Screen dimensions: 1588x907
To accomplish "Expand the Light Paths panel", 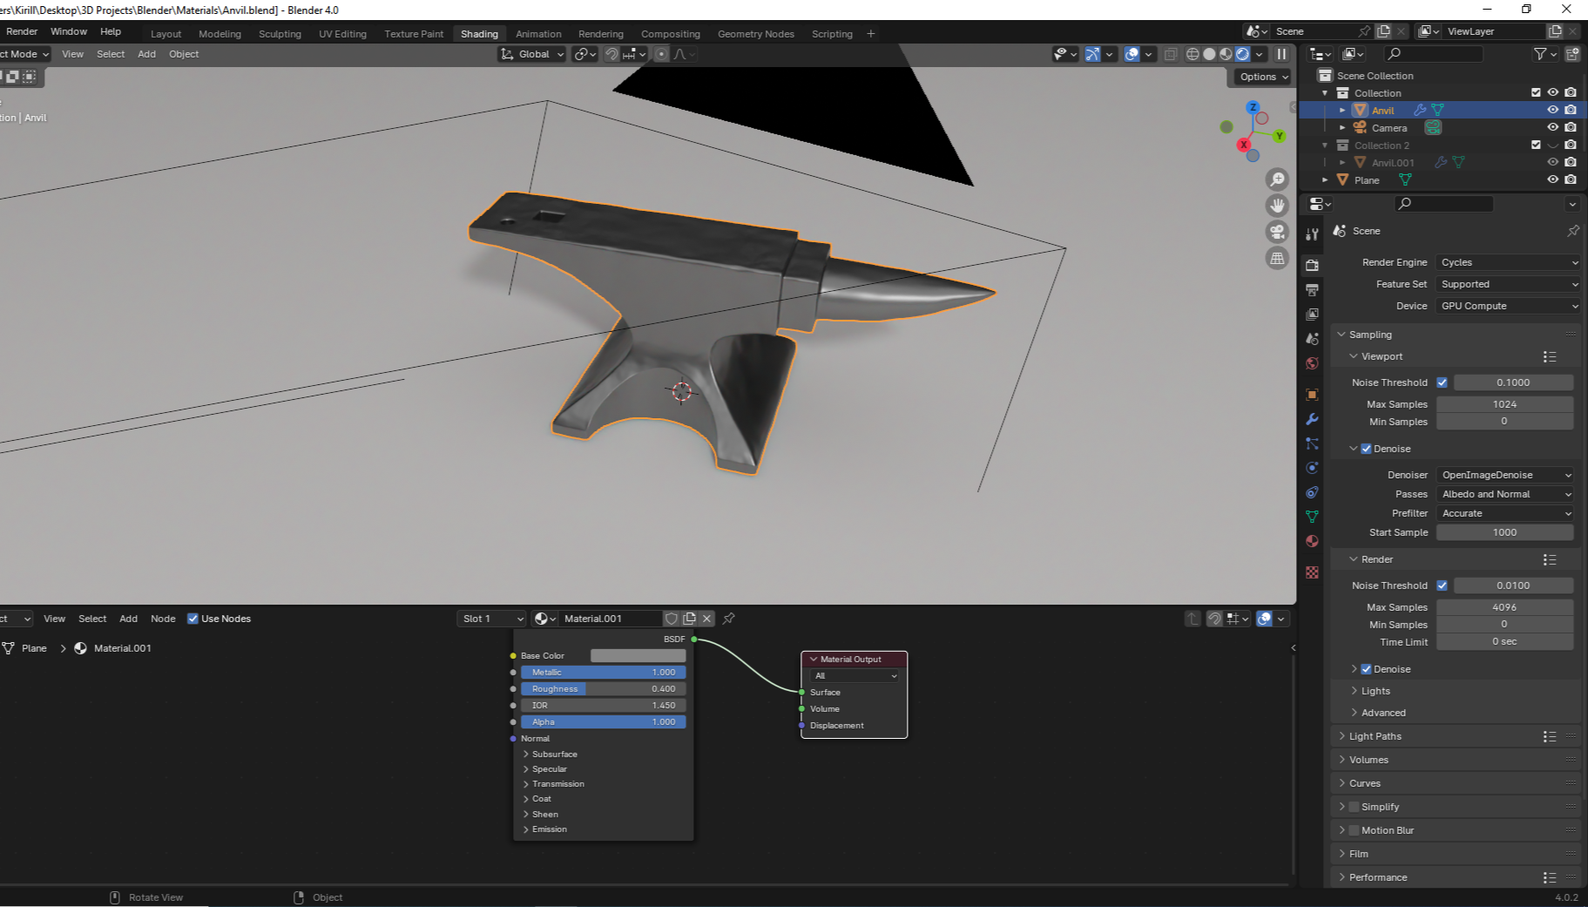I will click(x=1375, y=736).
